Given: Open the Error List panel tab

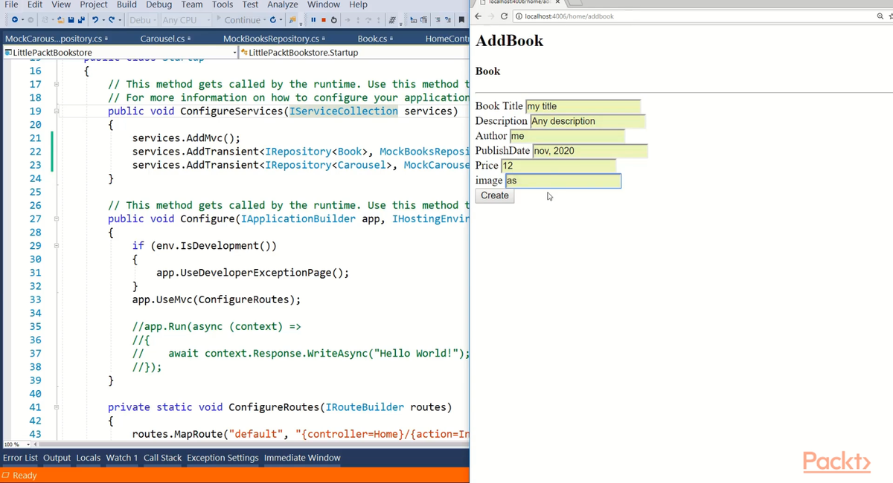Looking at the screenshot, I should tap(20, 458).
